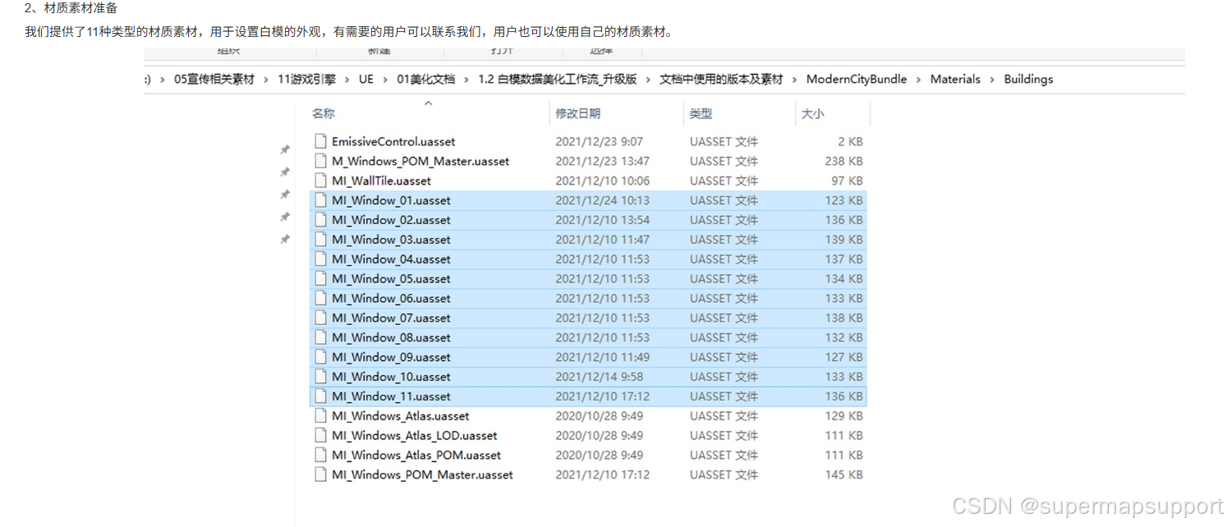Go to the Materials breadcrumb folder
Viewport: 1227px width, 527px height.
[955, 80]
